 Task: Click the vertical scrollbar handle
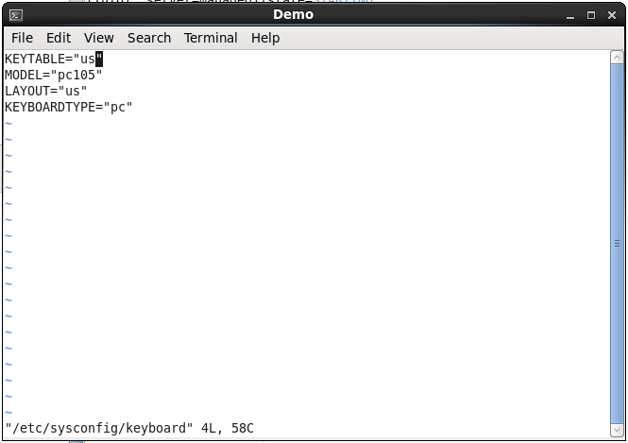[x=618, y=244]
